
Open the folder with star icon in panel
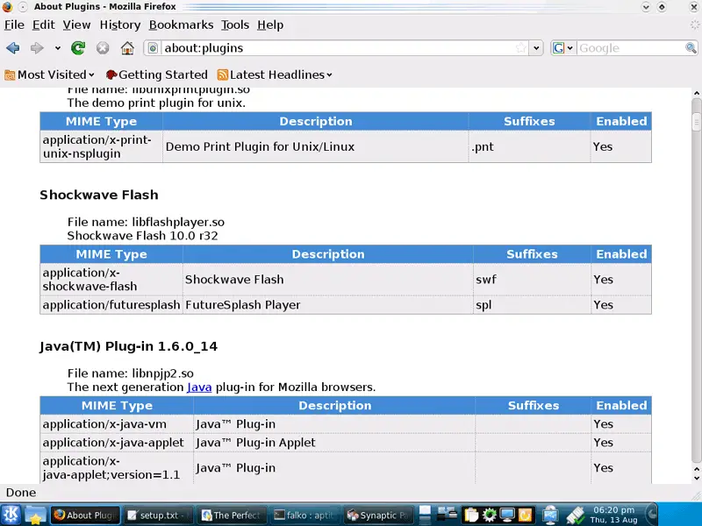pyautogui.click(x=35, y=515)
